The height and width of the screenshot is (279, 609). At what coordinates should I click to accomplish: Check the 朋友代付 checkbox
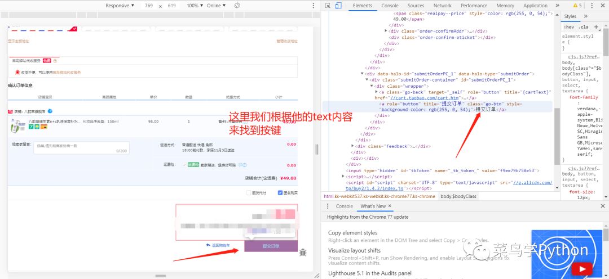249,193
